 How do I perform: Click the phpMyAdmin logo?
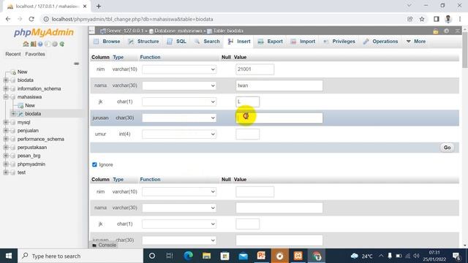tap(44, 32)
